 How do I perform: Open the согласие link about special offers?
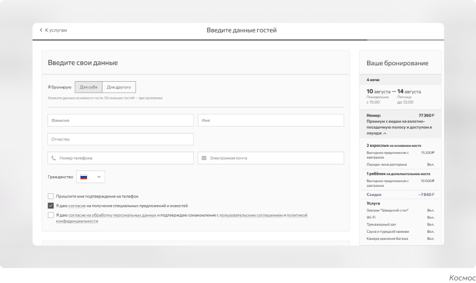click(x=77, y=206)
